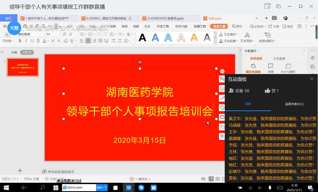The image size is (318, 192).
Task: Open 填充与线条 fill and line section
Action: [253, 68]
